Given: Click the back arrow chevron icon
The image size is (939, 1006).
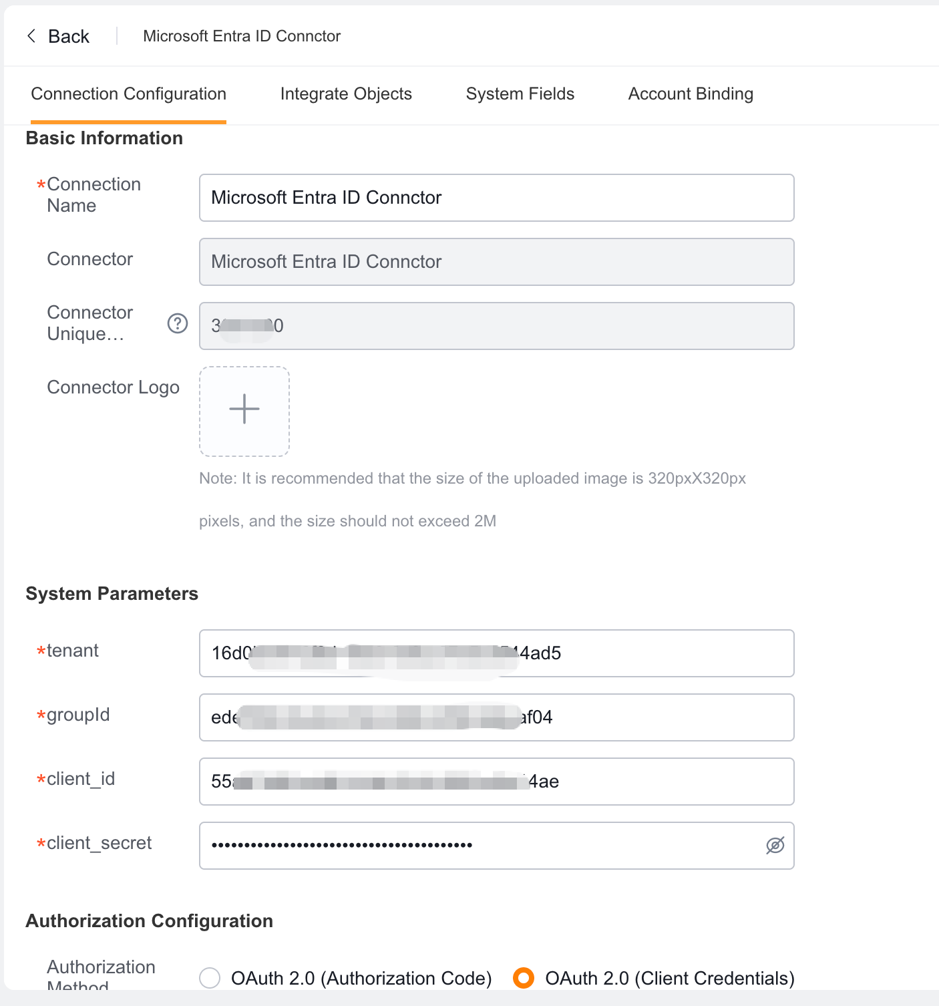Looking at the screenshot, I should point(31,36).
